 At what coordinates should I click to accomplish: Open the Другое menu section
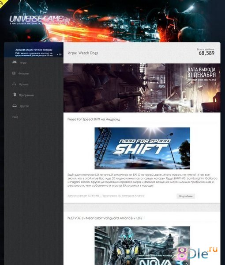point(24,106)
